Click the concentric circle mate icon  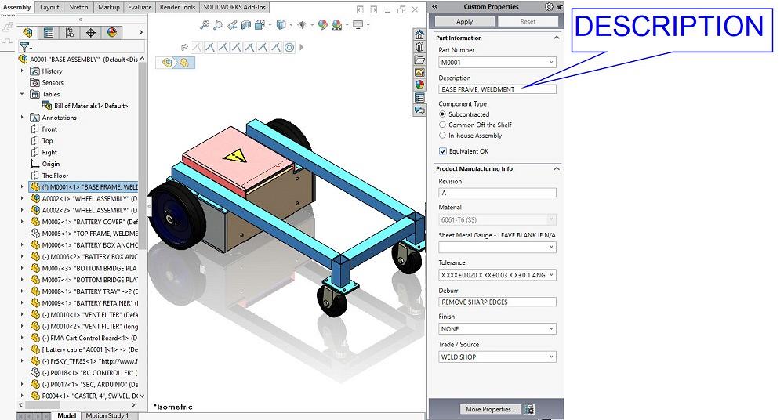coord(289,48)
